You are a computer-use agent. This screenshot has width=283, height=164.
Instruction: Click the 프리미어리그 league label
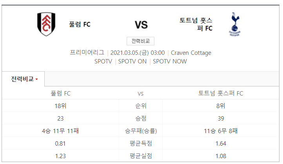click(x=87, y=52)
